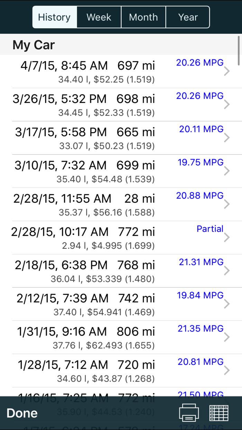
Task: Select the My Car header
Action: pyautogui.click(x=33, y=45)
